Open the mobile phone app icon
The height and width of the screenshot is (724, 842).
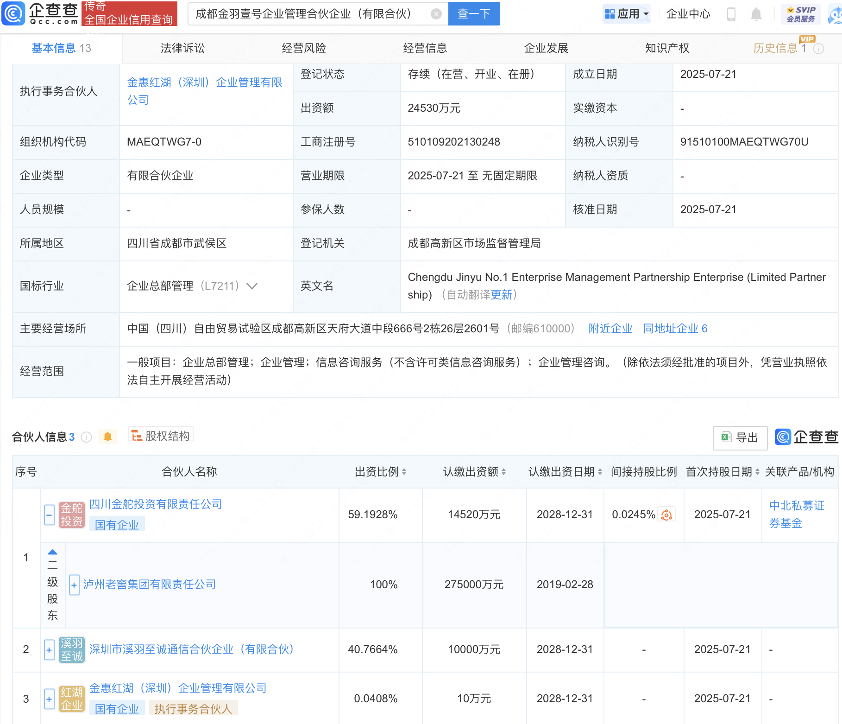click(x=731, y=14)
